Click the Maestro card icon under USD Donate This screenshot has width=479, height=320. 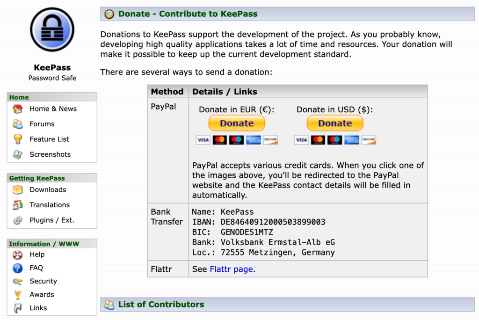click(335, 140)
